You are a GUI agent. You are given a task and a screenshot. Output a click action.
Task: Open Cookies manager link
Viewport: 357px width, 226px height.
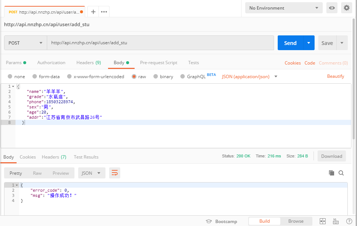pos(292,63)
